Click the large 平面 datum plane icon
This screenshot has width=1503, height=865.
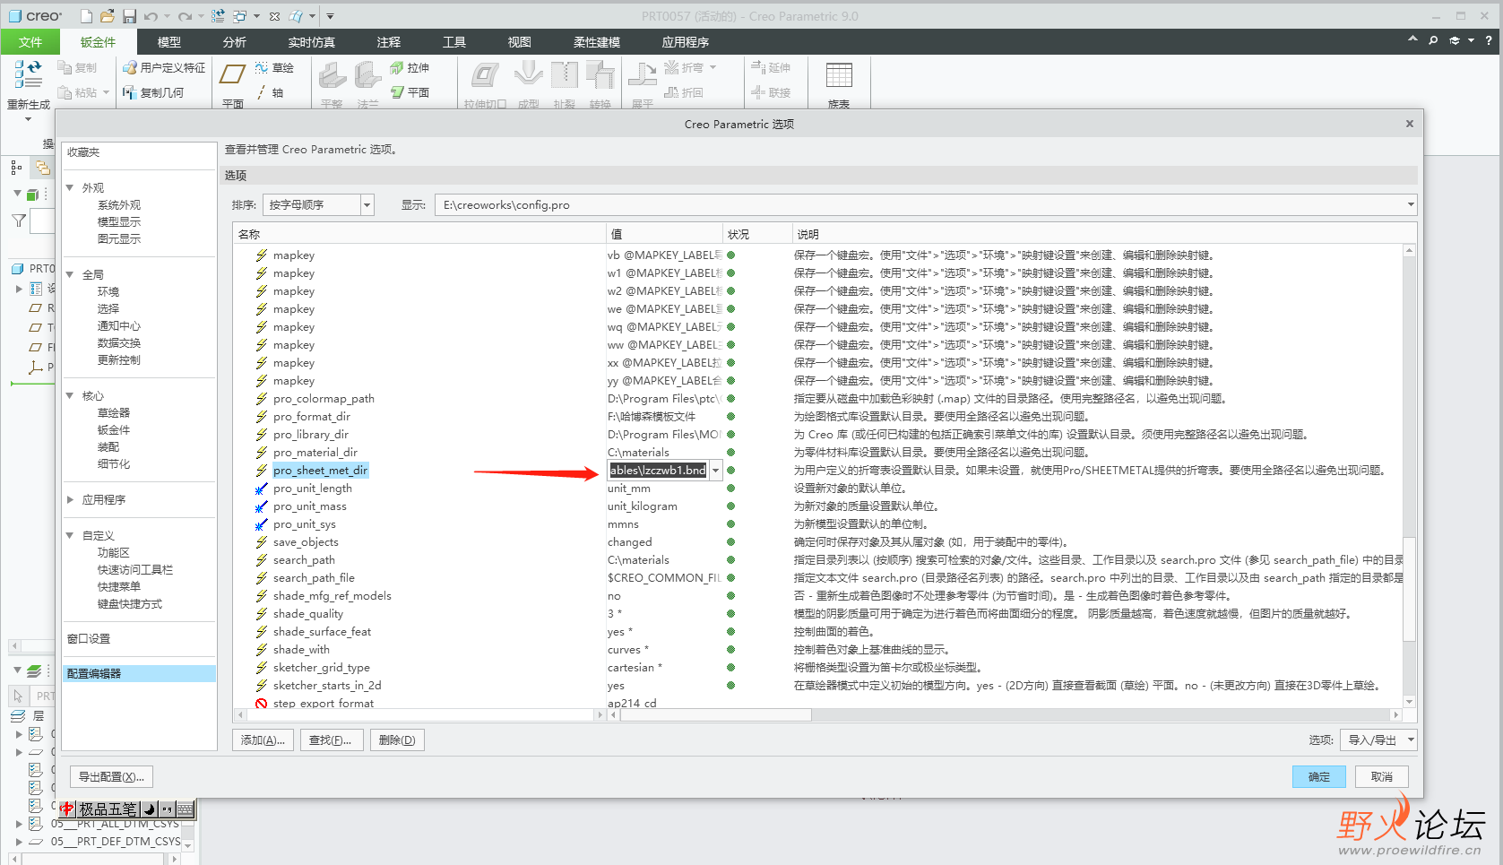(233, 75)
